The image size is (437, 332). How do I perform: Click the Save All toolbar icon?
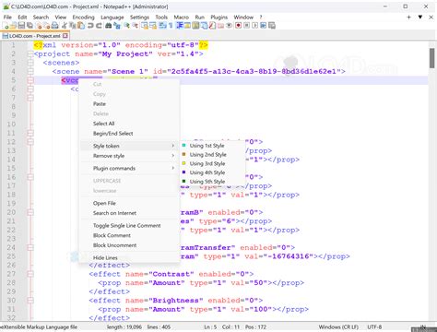tap(30, 26)
